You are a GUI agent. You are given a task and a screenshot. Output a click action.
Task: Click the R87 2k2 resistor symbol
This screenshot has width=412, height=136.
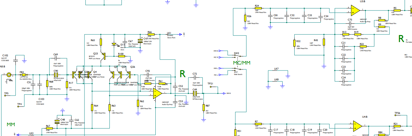203,107
